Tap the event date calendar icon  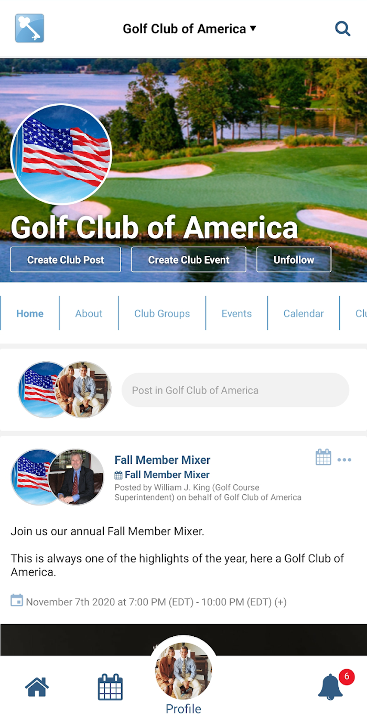point(17,600)
